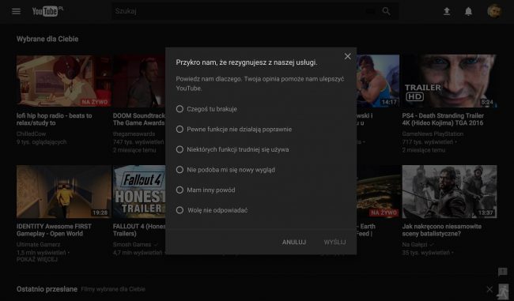Open lofi hip hop radio thumbnail

point(63,81)
